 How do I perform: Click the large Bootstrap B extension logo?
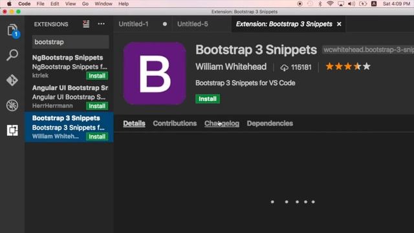[155, 73]
